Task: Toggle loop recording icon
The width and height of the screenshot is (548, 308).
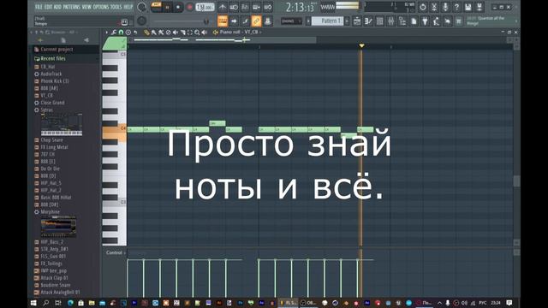Action: point(268,7)
